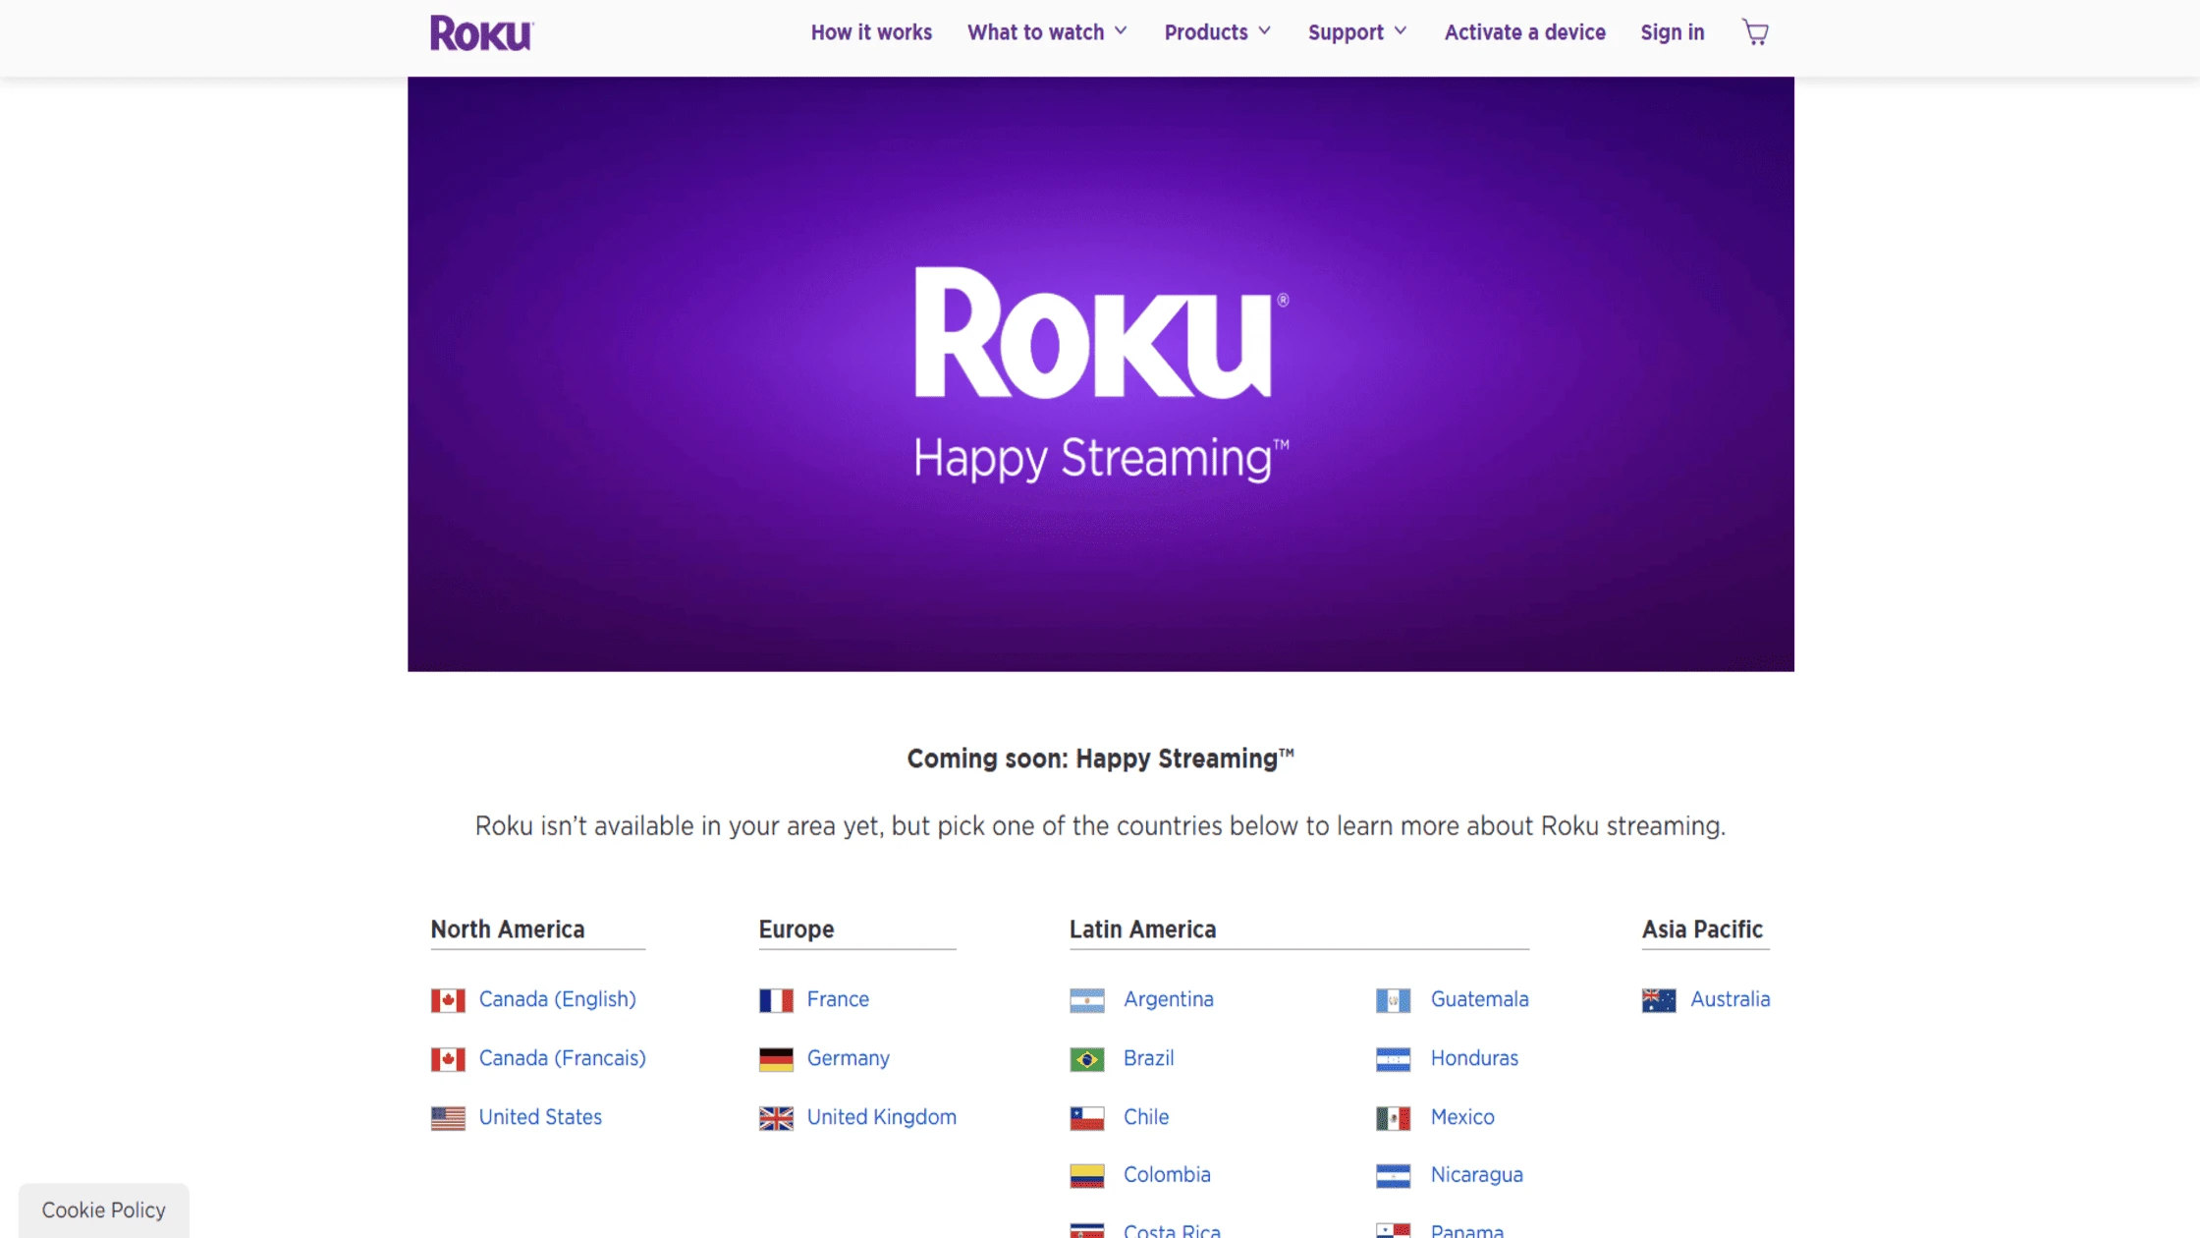Click the United Kingdom flag icon
Screen dimensions: 2200x1238
(x=777, y=1117)
